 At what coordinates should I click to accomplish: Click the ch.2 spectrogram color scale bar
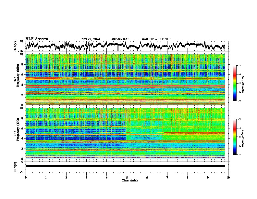coord(235,137)
